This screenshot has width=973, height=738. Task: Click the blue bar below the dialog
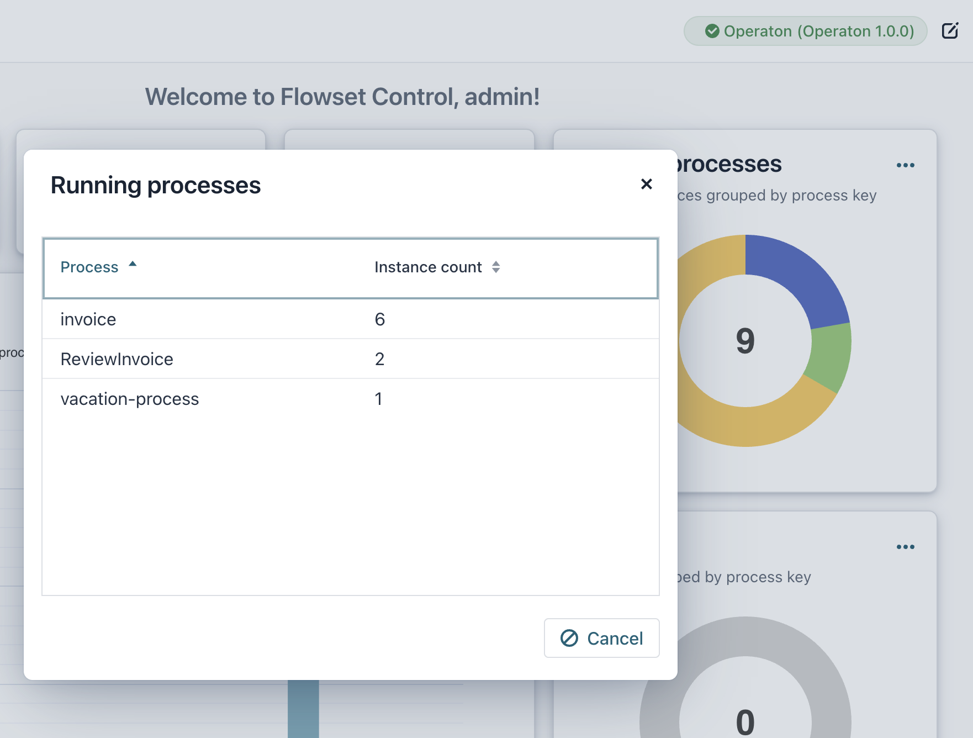303,710
